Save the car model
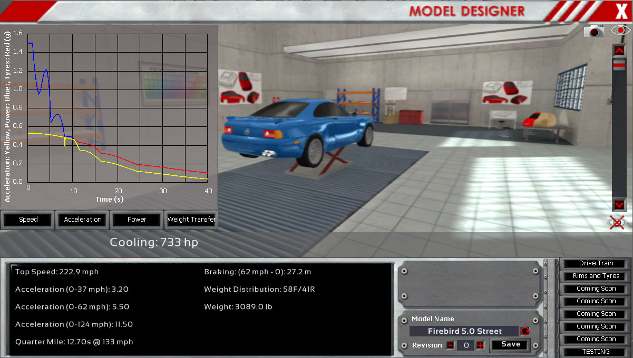This screenshot has height=358, width=633. pyautogui.click(x=511, y=345)
